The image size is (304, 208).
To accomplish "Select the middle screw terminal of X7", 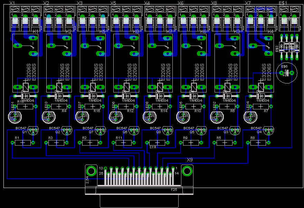I will [x=261, y=23].
